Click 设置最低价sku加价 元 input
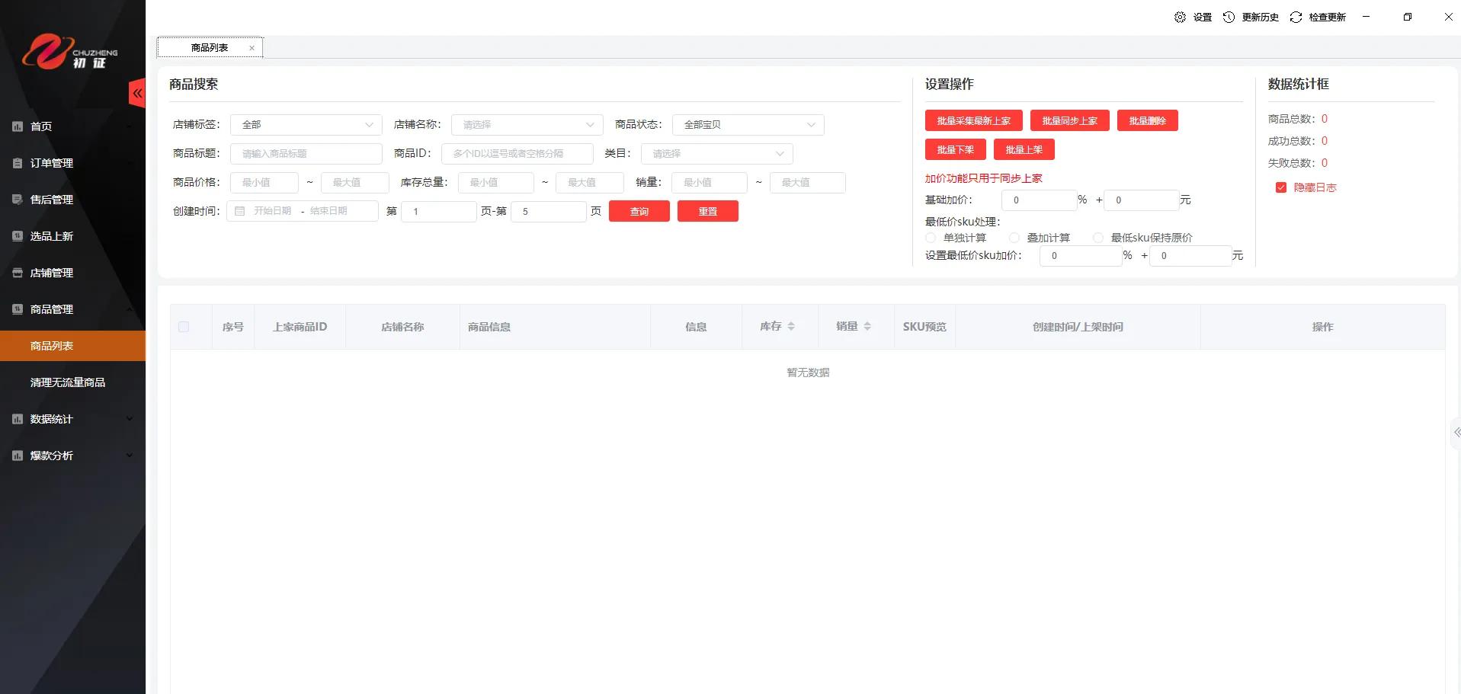Screen dimensions: 1461x694 (1190, 256)
